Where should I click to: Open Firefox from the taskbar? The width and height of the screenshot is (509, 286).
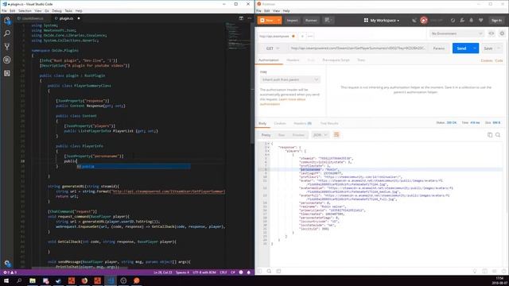[84, 280]
